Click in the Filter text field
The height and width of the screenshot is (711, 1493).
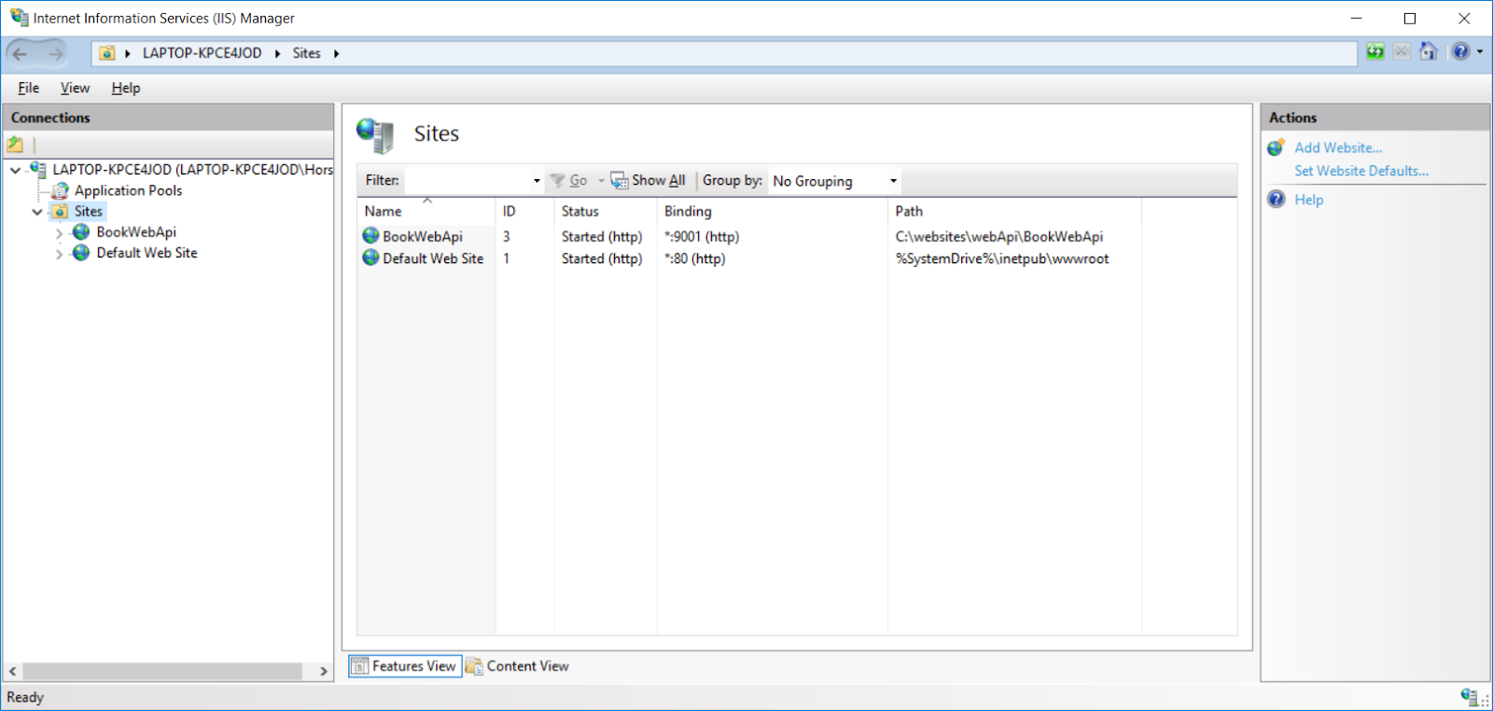point(467,181)
